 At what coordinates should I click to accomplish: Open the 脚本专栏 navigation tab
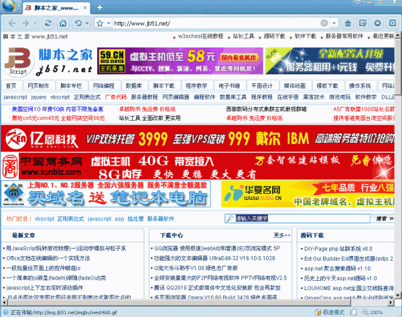click(71, 86)
